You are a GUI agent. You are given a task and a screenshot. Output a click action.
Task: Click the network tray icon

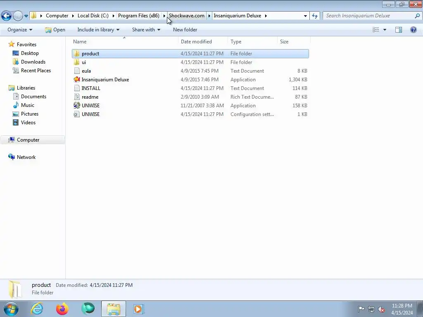coord(371,309)
